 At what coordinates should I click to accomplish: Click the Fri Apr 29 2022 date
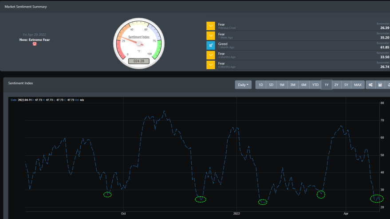pyautogui.click(x=35, y=35)
